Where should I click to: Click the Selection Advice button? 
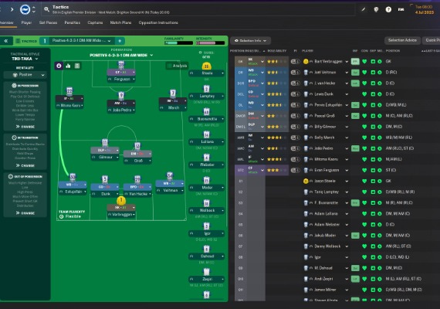[402, 40]
